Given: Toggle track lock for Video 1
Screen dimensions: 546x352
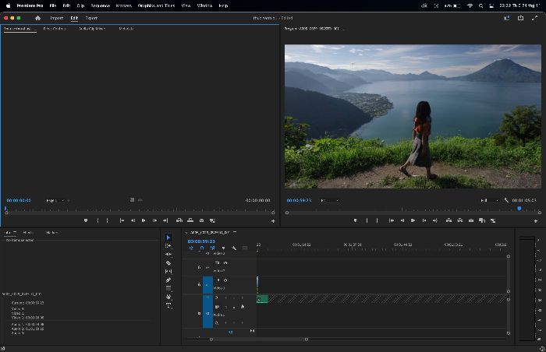Looking at the screenshot, I should (x=199, y=284).
